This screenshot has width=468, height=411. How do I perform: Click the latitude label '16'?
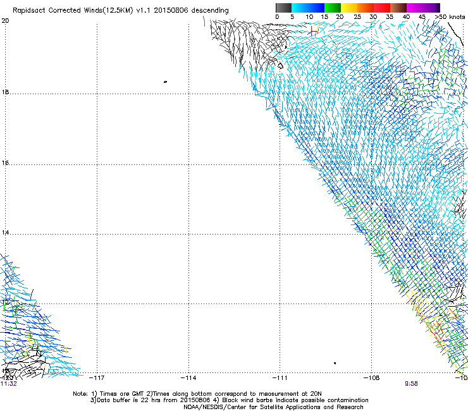coord(5,163)
